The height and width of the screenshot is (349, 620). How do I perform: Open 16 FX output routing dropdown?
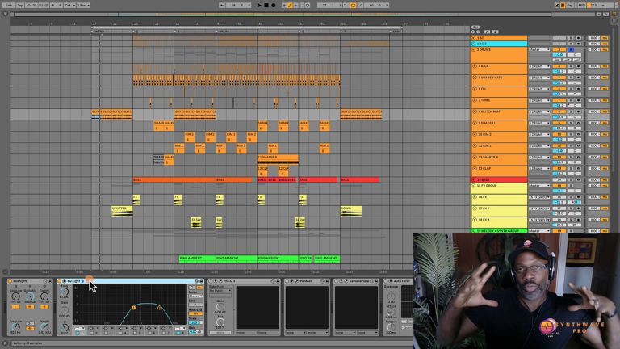539,197
